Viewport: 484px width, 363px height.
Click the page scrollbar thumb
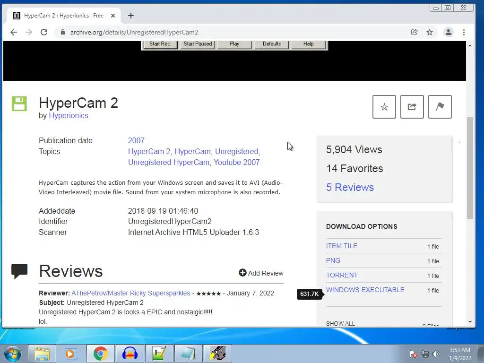pos(470,168)
